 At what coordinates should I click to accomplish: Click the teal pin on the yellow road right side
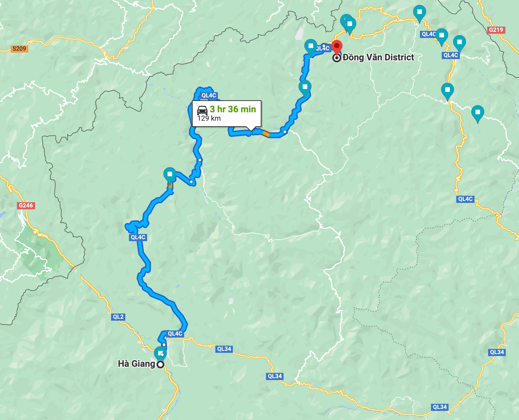[x=447, y=91]
